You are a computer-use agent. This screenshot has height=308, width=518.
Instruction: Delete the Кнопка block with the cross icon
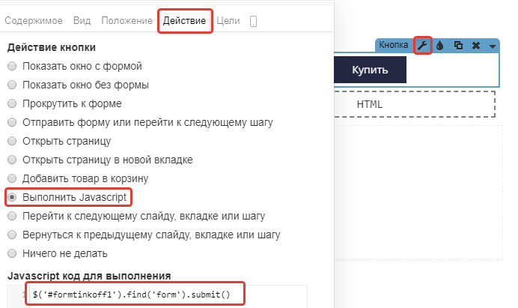pyautogui.click(x=476, y=46)
